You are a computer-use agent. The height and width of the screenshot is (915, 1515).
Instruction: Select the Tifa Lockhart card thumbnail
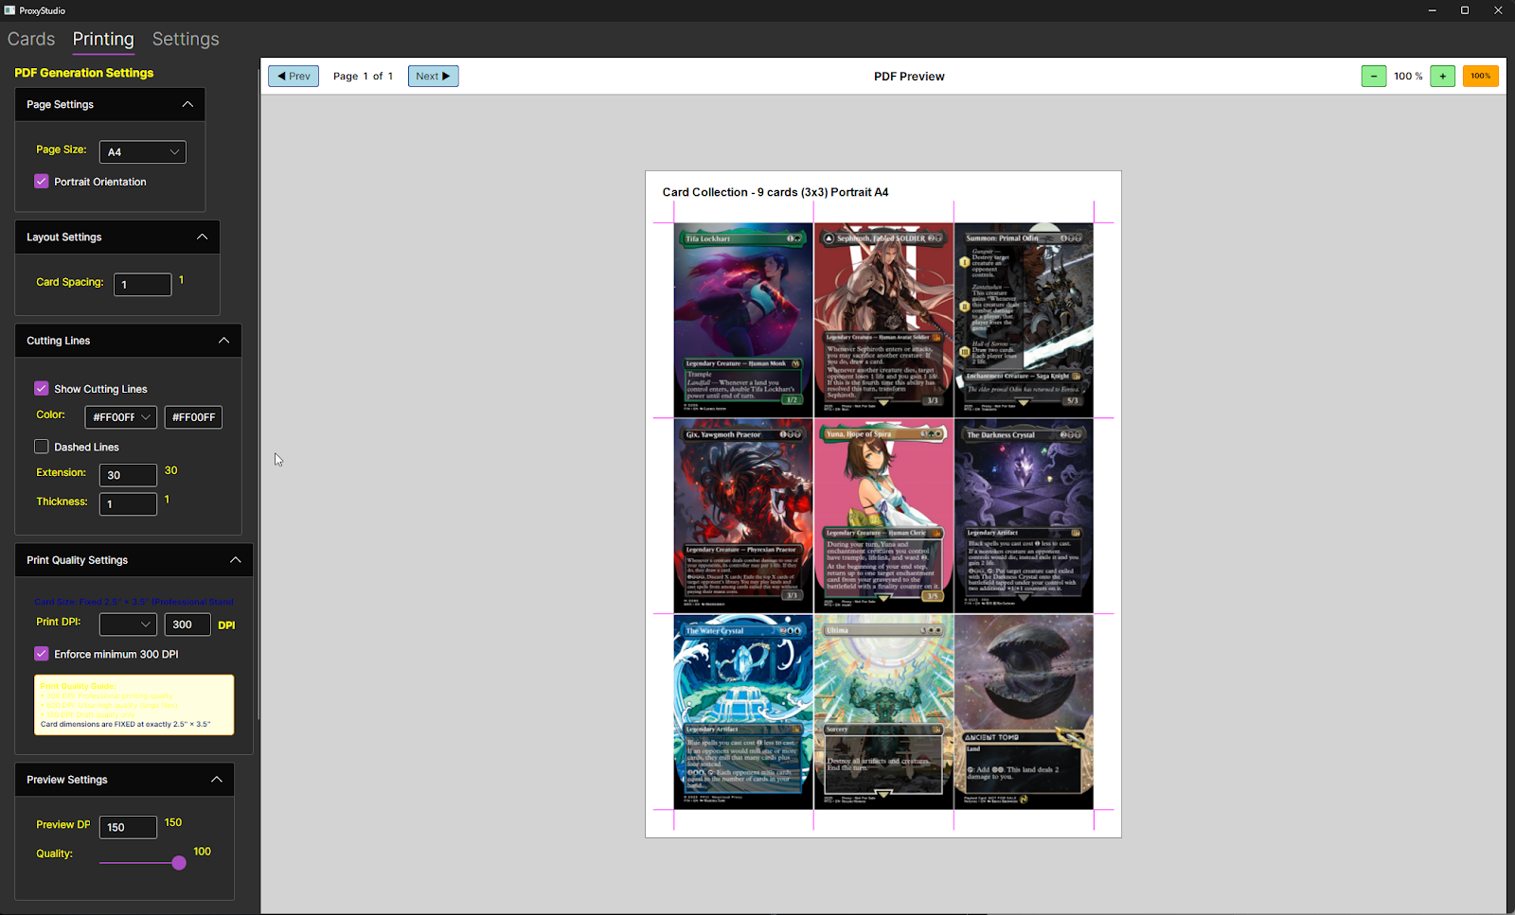743,320
